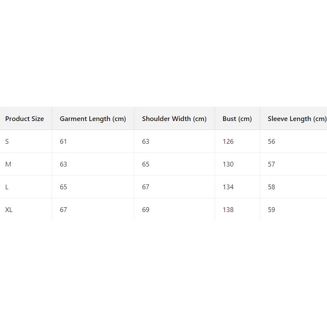Viewport: 327px width, 327px height.
Task: Click bust value 138
Action: [x=228, y=210]
